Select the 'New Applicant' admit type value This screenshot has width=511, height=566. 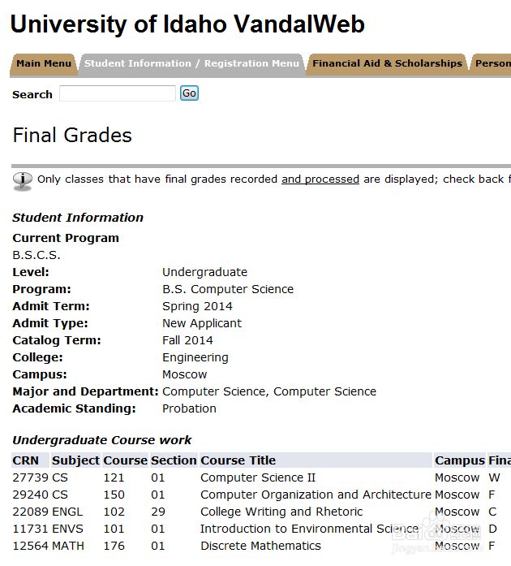pos(202,323)
